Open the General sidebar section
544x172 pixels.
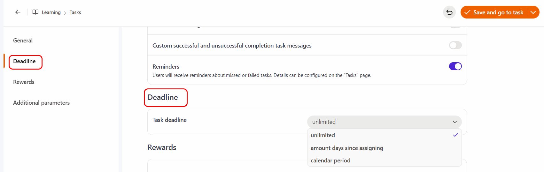point(23,41)
